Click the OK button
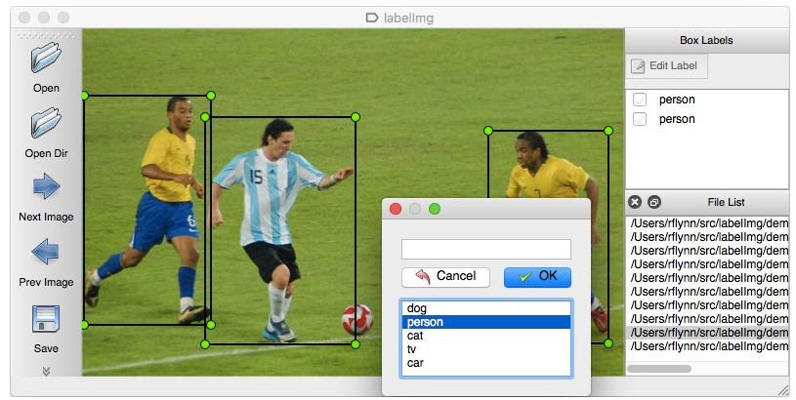The height and width of the screenshot is (400, 796). click(x=537, y=277)
